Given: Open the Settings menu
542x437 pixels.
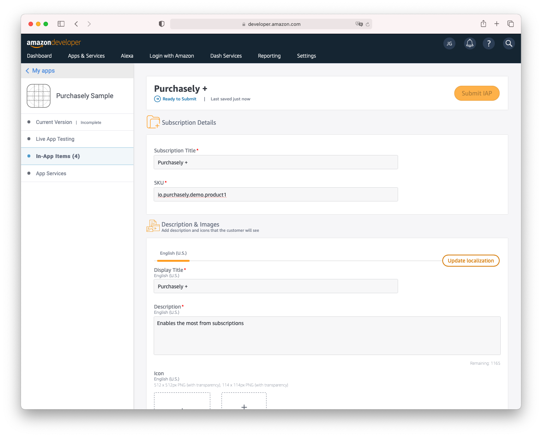Looking at the screenshot, I should pyautogui.click(x=307, y=56).
